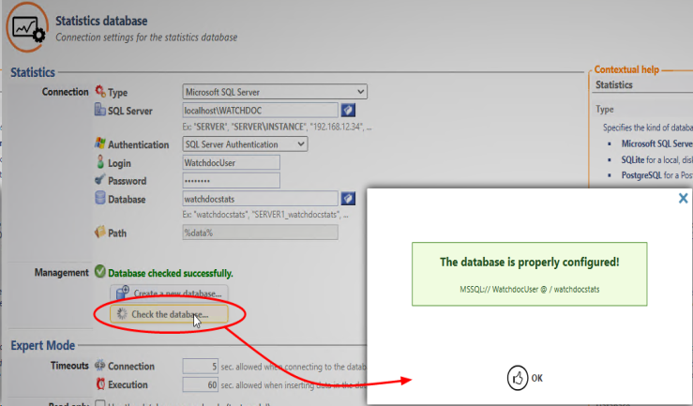
Task: Click the Statistics database header icon
Action: [x=27, y=28]
